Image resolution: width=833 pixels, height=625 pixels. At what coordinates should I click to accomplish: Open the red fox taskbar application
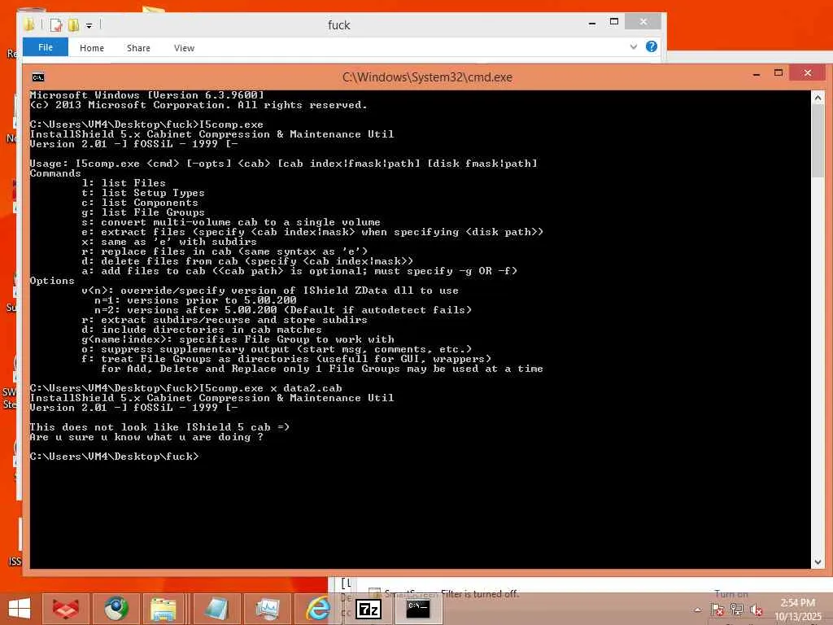65,609
